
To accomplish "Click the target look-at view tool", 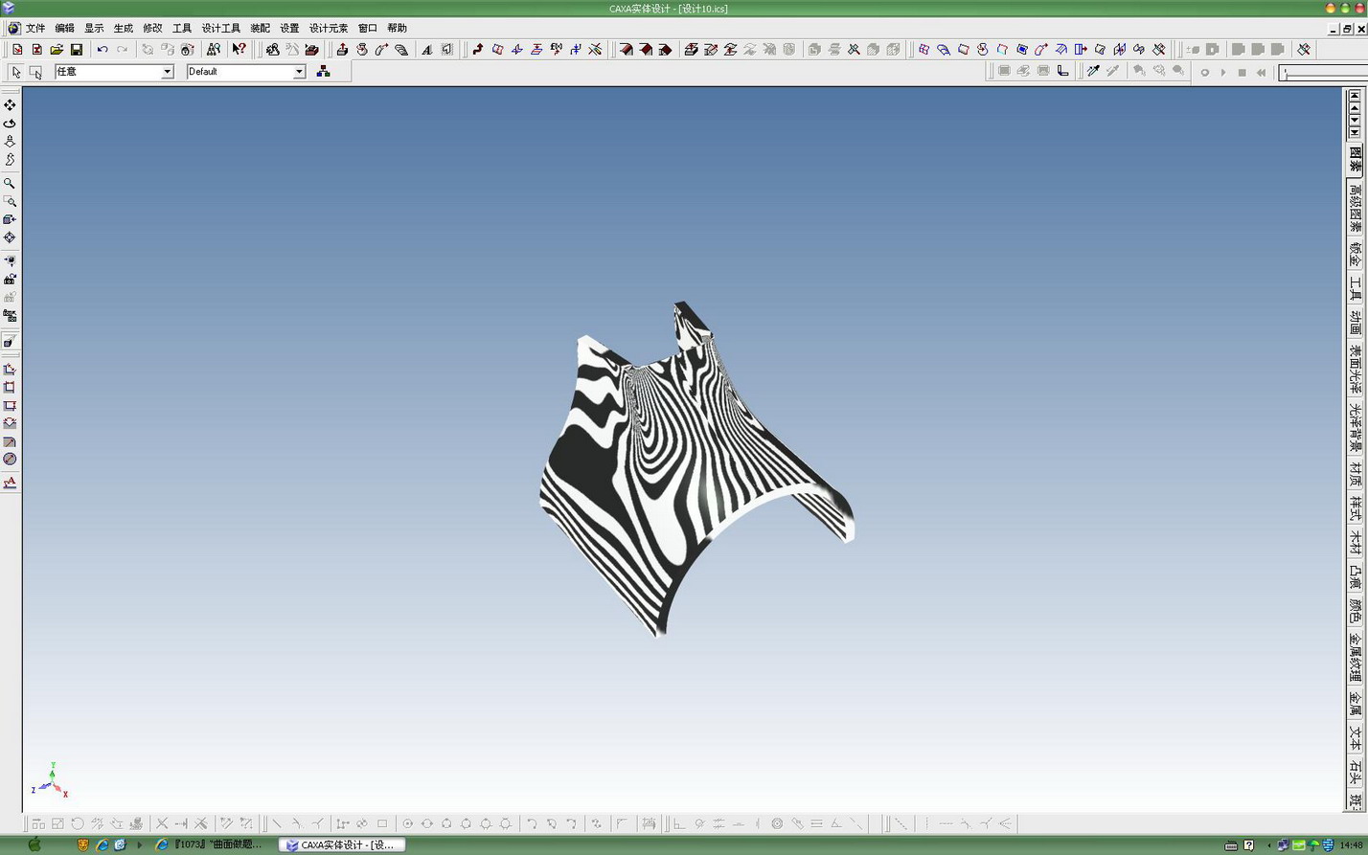I will coord(10,237).
